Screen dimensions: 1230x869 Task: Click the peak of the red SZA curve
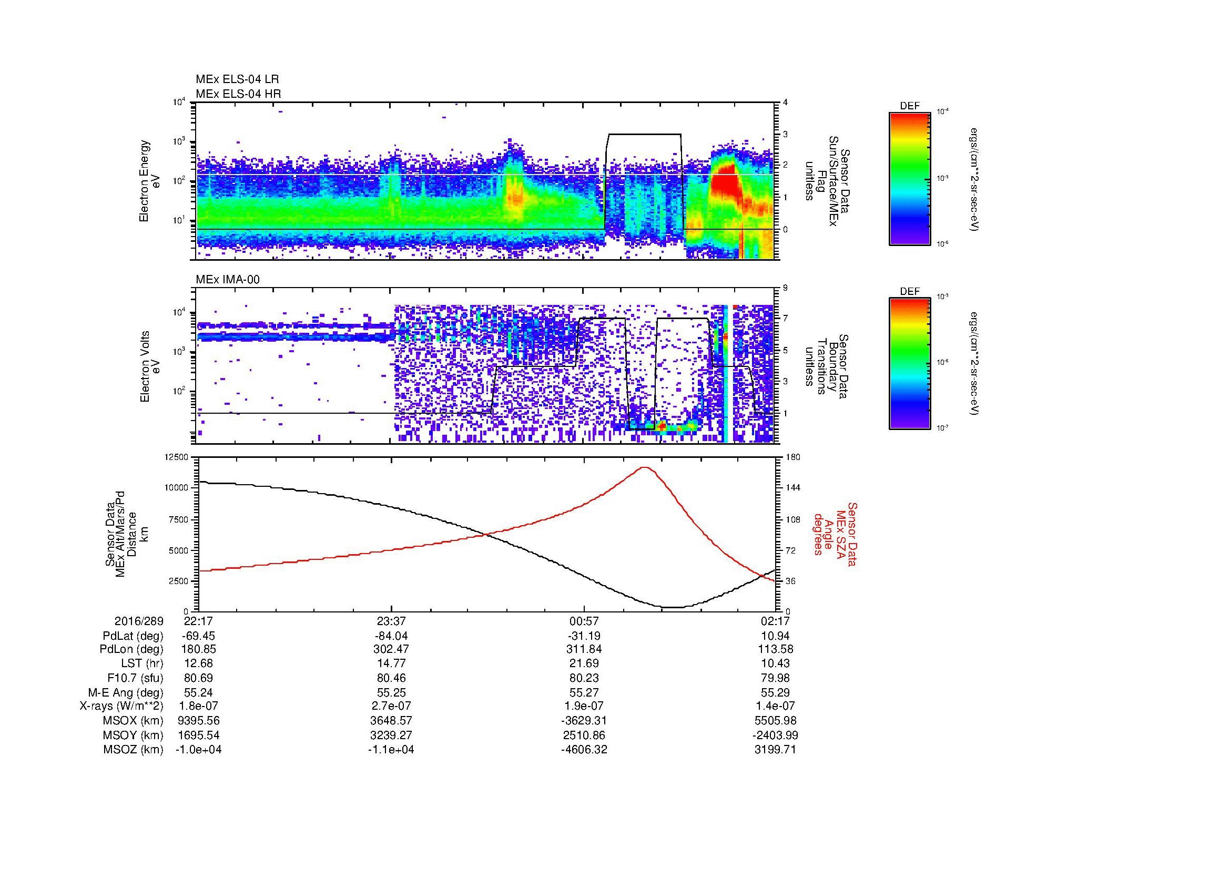645,467
